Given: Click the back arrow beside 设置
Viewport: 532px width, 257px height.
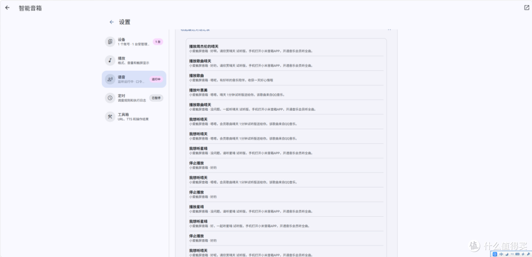Looking at the screenshot, I should coord(112,22).
